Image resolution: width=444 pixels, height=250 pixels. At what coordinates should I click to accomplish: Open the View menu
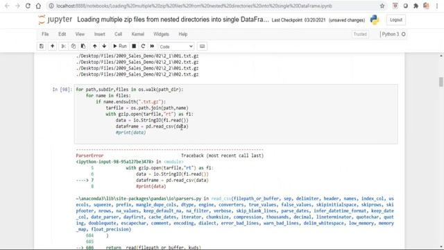click(x=80, y=34)
